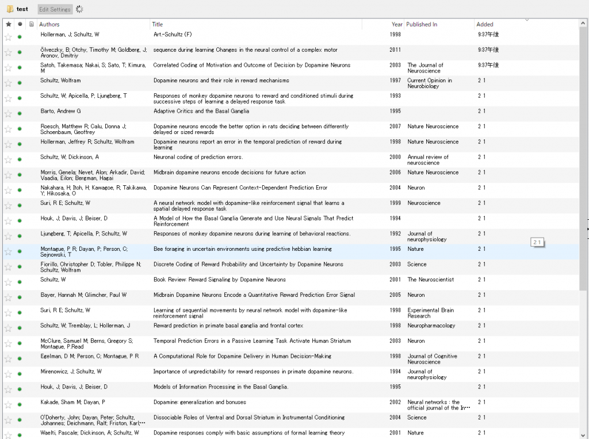Click 'Current Opinion in Neurobiology' journal cell

430,83
